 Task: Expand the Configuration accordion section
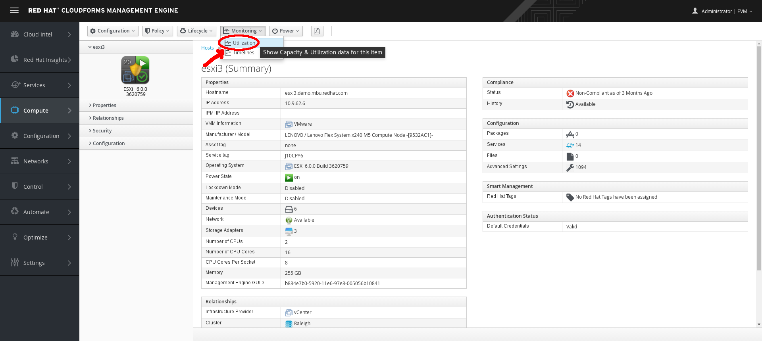click(136, 144)
